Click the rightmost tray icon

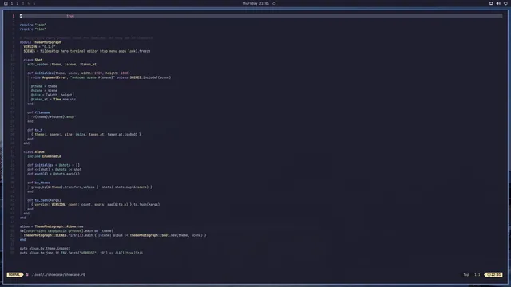coord(505,3)
